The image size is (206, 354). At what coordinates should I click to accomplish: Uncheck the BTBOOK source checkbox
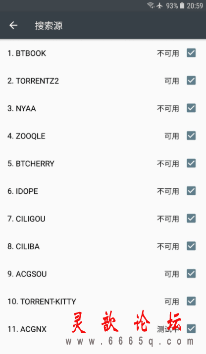[x=191, y=53]
